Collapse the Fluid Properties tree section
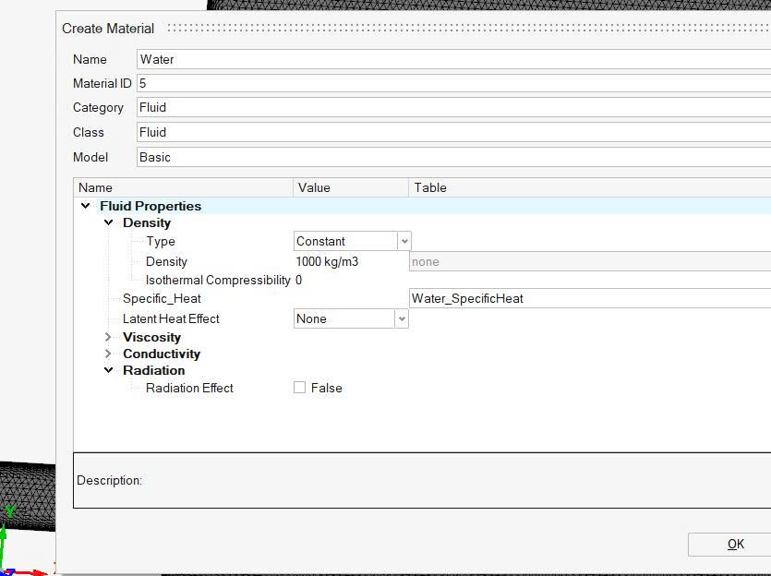The image size is (771, 576). [x=86, y=206]
